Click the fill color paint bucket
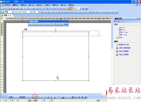 (58, 97)
